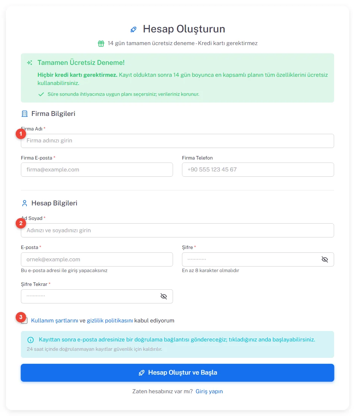Open the Kullanım şartlarını link
355x416 pixels.
55,321
